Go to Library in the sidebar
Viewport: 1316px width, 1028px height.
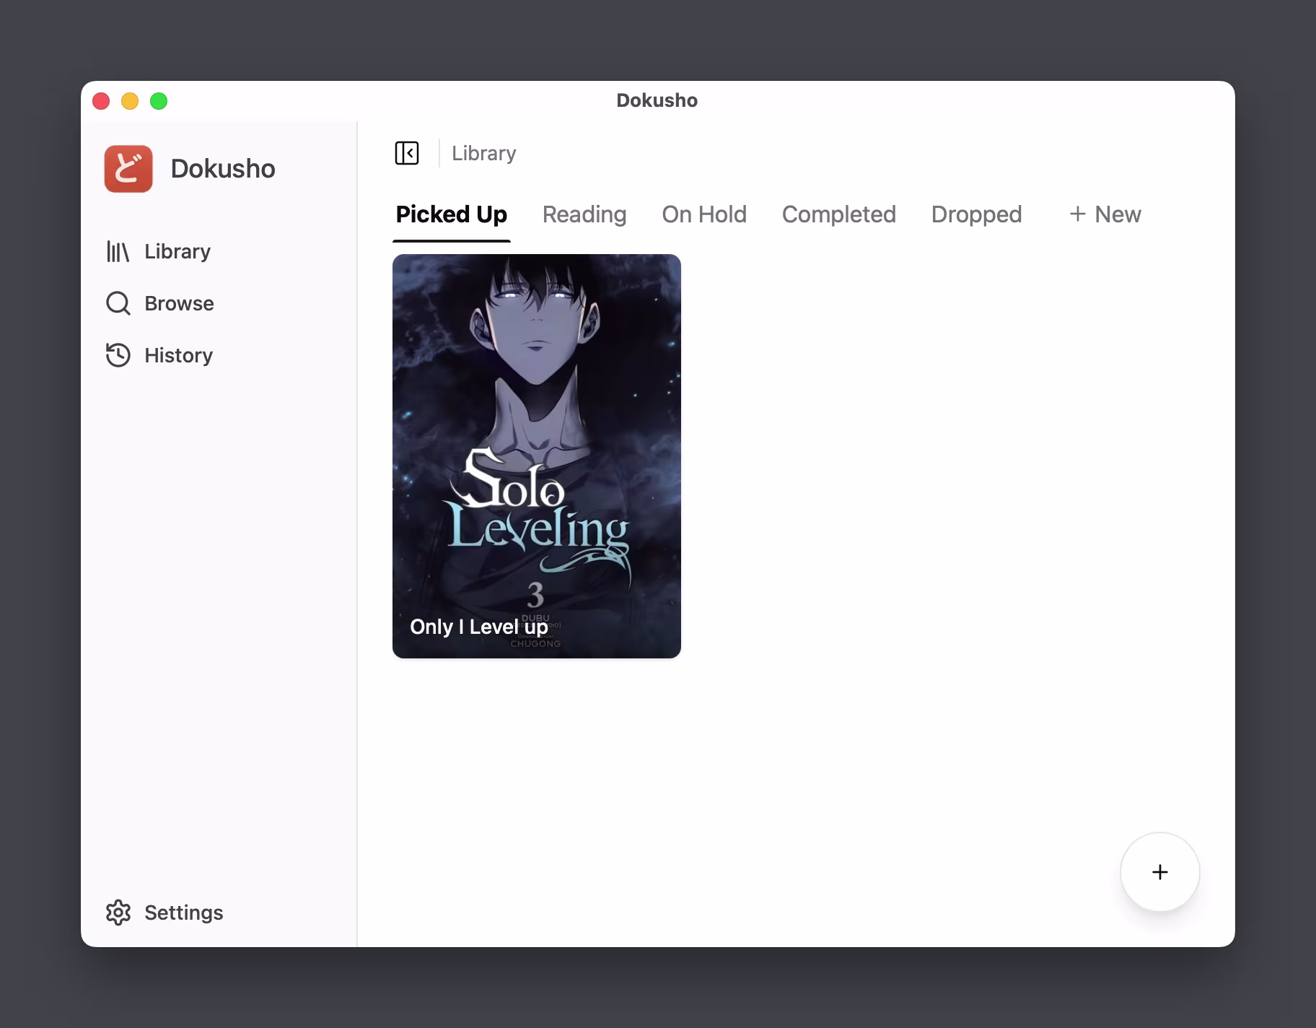[x=177, y=251]
